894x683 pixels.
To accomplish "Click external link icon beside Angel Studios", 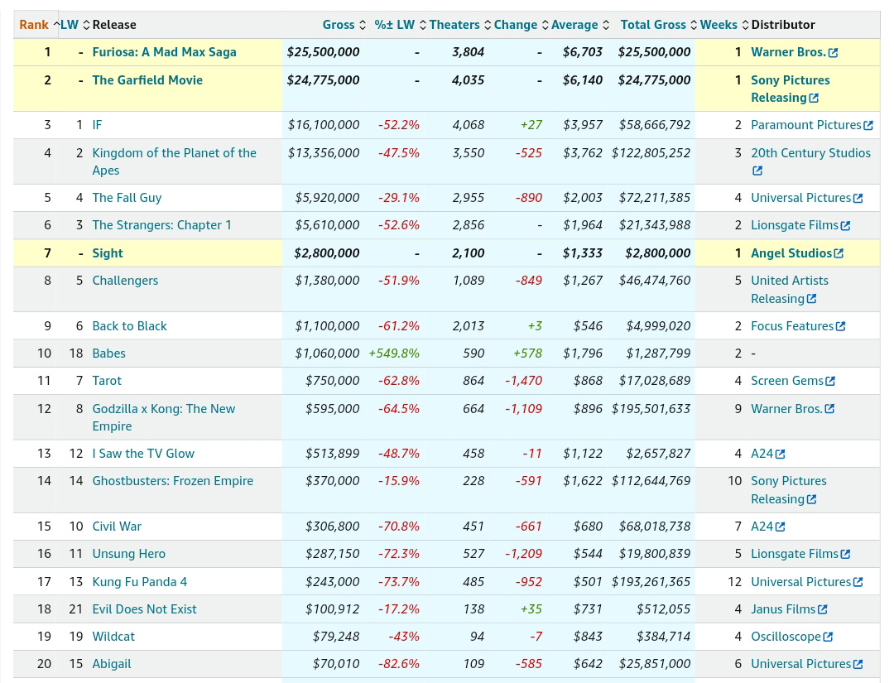I will [838, 253].
